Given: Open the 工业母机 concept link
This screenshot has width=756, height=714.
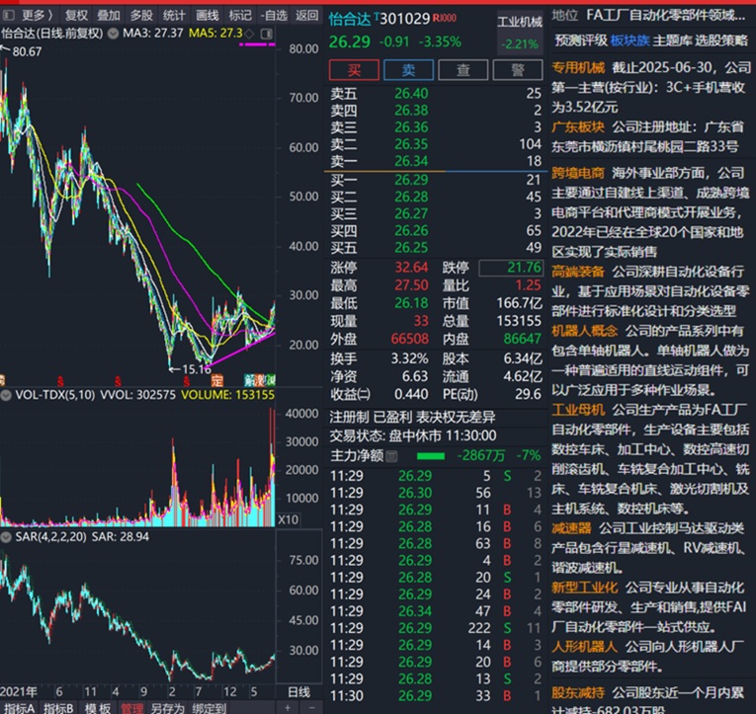Looking at the screenshot, I should (577, 410).
